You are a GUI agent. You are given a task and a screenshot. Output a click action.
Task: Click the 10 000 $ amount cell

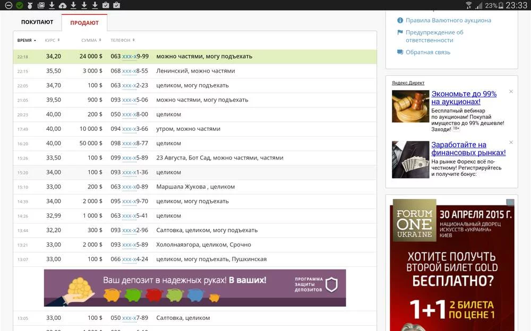(x=91, y=129)
